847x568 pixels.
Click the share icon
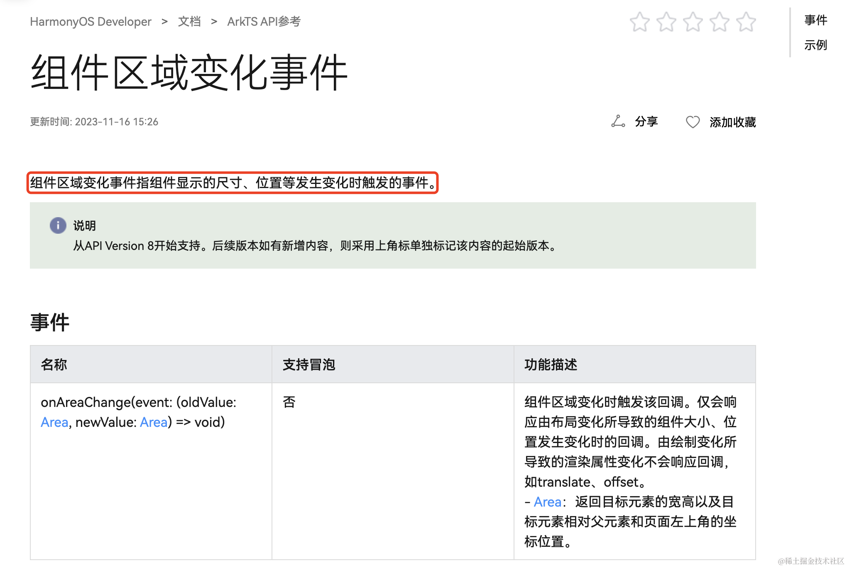[x=618, y=121]
